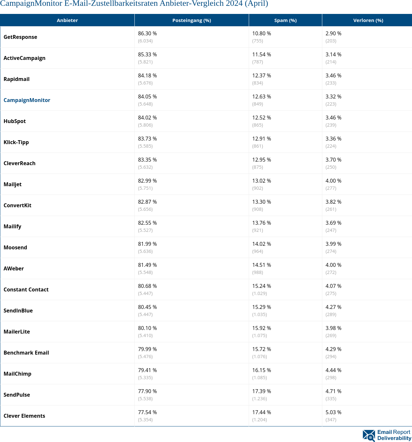The height and width of the screenshot is (442, 412).
Task: Click the Email Report Deliverability logo icon
Action: click(x=369, y=436)
